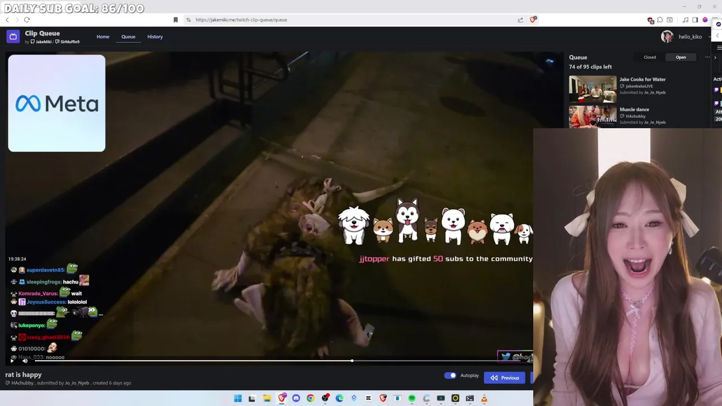The image size is (722, 406).
Task: Bookmark this page icon
Action: click(x=175, y=20)
